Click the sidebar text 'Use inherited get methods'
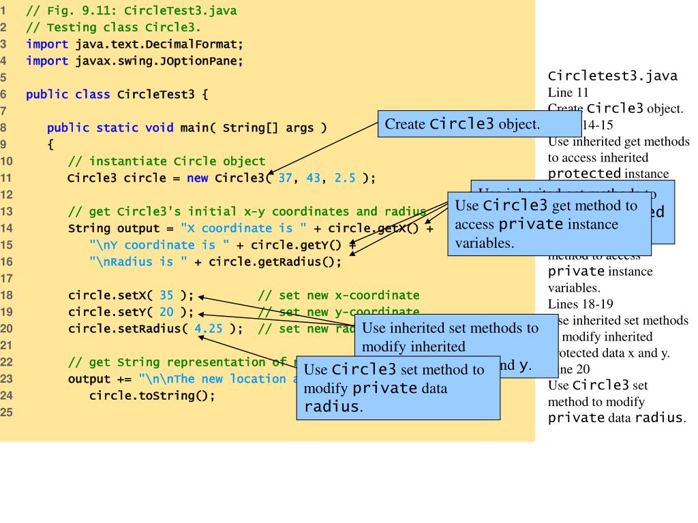This screenshot has width=698, height=523. tap(619, 142)
